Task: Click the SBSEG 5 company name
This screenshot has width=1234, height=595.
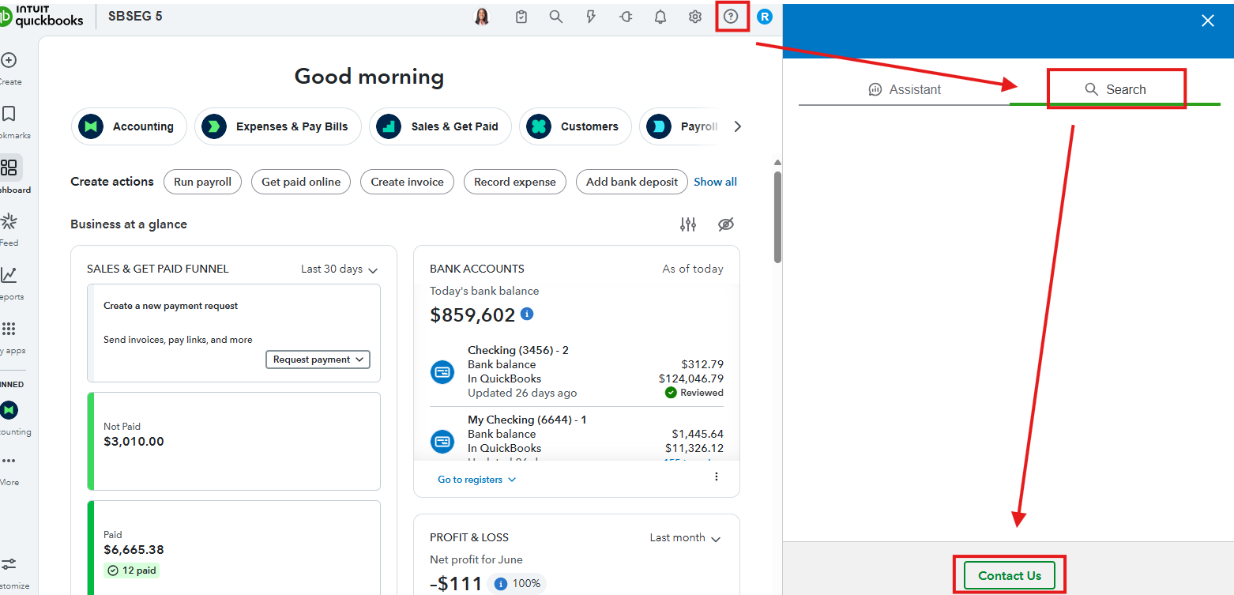Action: [x=135, y=16]
